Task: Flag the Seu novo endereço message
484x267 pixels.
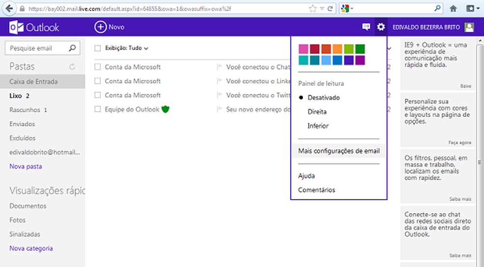Action: 220,109
